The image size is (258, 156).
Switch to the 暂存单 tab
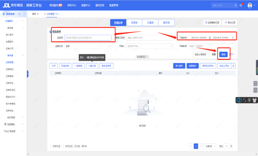tap(166, 22)
